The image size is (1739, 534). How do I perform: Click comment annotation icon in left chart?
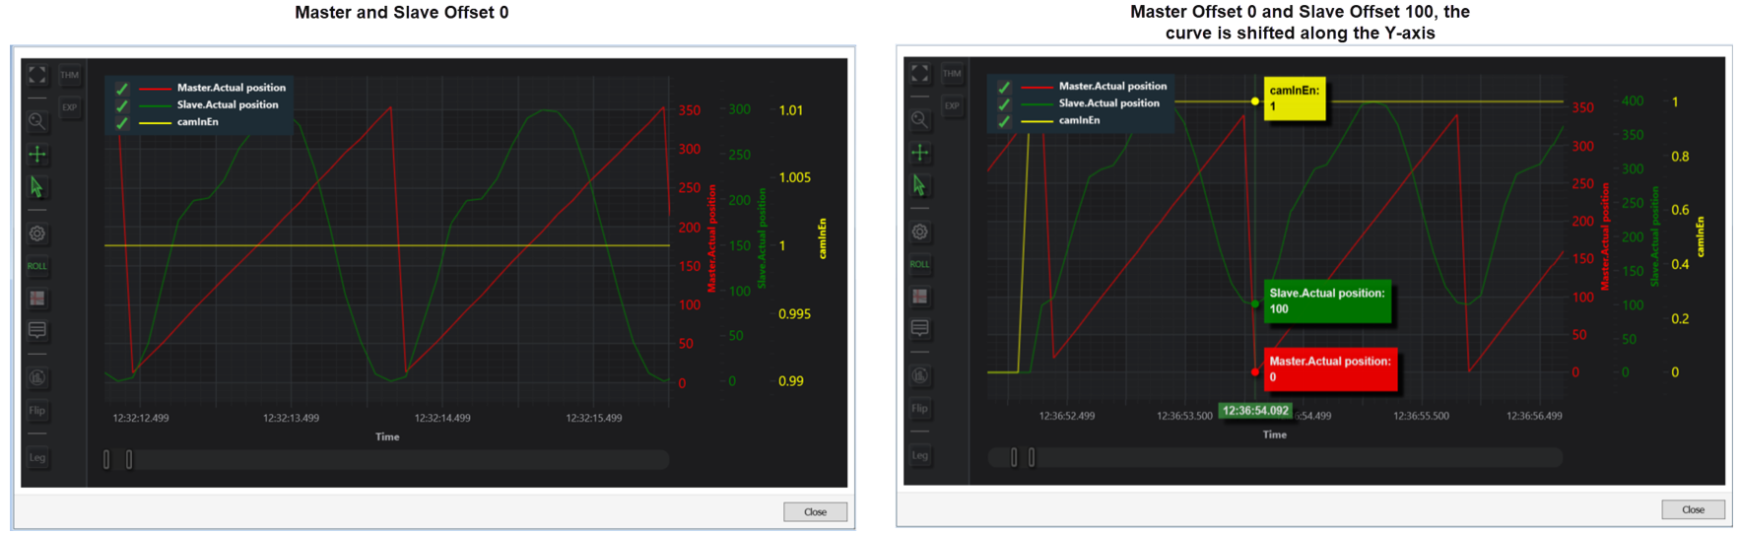(37, 330)
